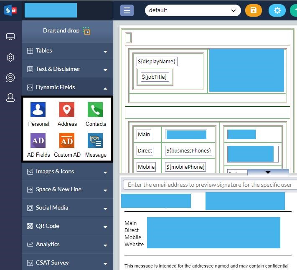Click the orange save icon
The image size is (297, 270).
pyautogui.click(x=253, y=10)
